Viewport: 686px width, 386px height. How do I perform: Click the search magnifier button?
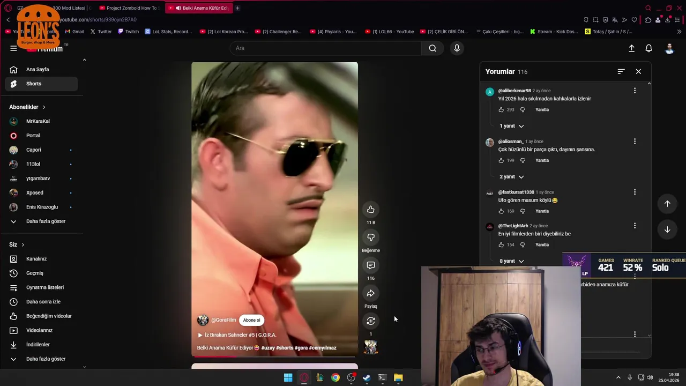(x=433, y=48)
